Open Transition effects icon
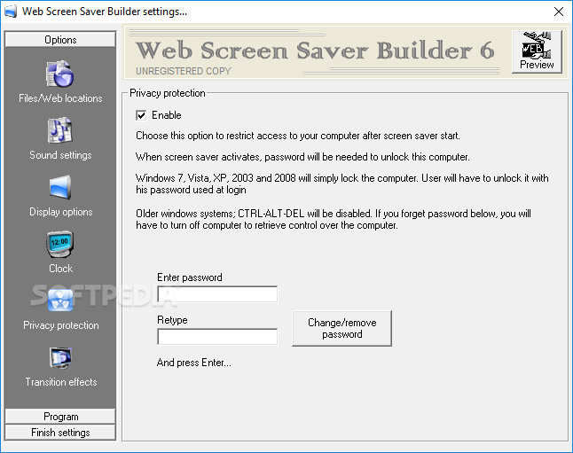Viewport: 573px width, 453px height. 60,357
